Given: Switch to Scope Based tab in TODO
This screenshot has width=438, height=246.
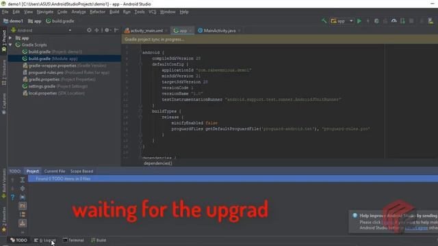Looking at the screenshot, I should pyautogui.click(x=81, y=172).
